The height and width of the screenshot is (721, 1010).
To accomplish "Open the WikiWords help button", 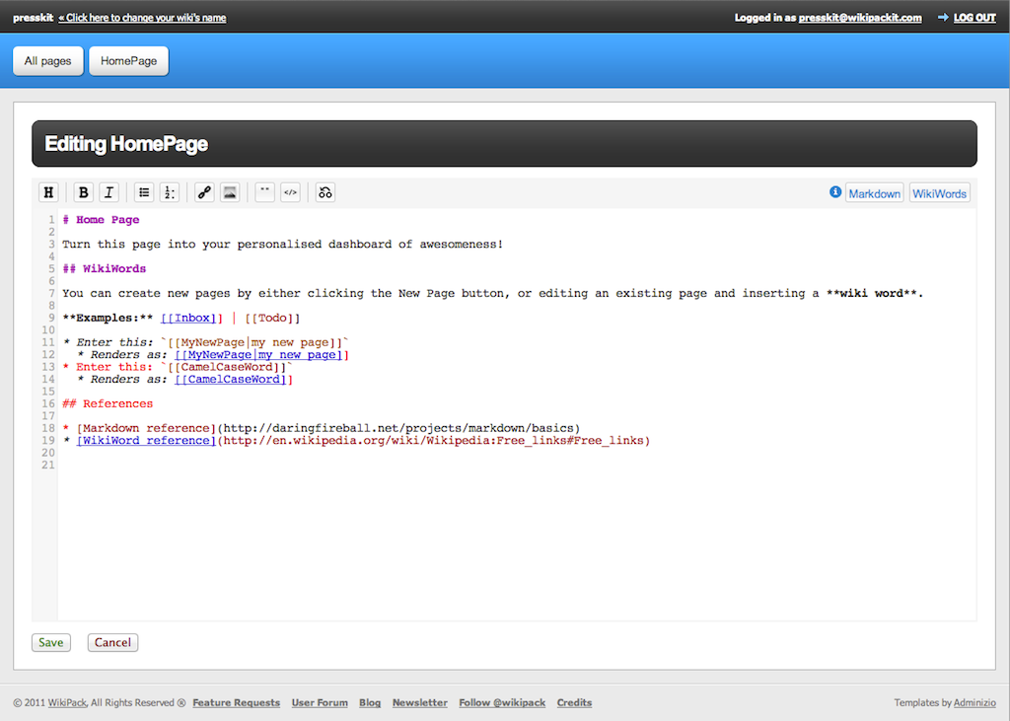I will [939, 193].
